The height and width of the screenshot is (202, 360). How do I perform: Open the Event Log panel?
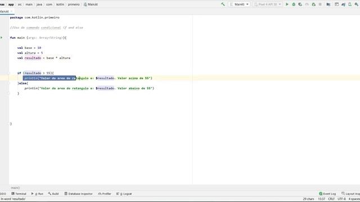(327, 194)
